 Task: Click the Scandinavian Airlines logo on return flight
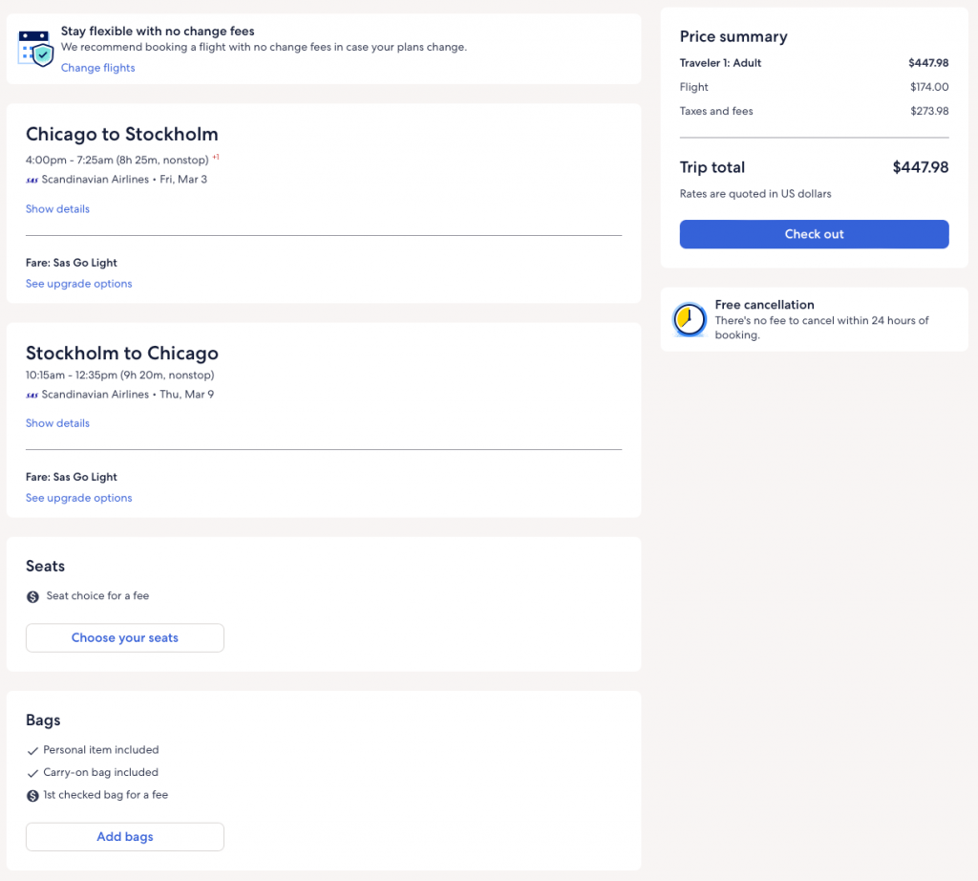point(32,395)
